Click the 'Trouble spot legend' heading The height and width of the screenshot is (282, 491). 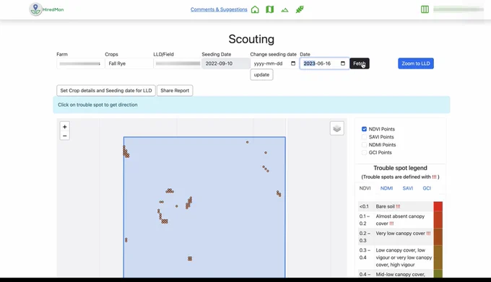[400, 168]
